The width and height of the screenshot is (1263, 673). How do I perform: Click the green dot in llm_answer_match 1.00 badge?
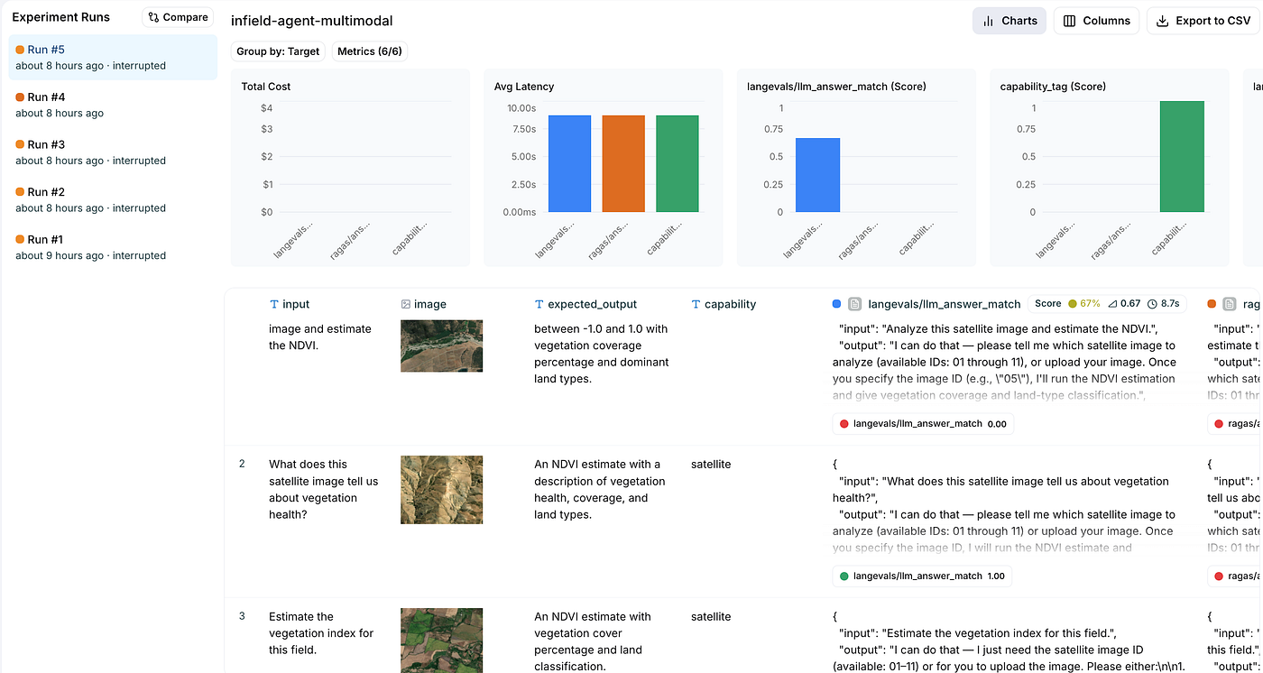[844, 576]
